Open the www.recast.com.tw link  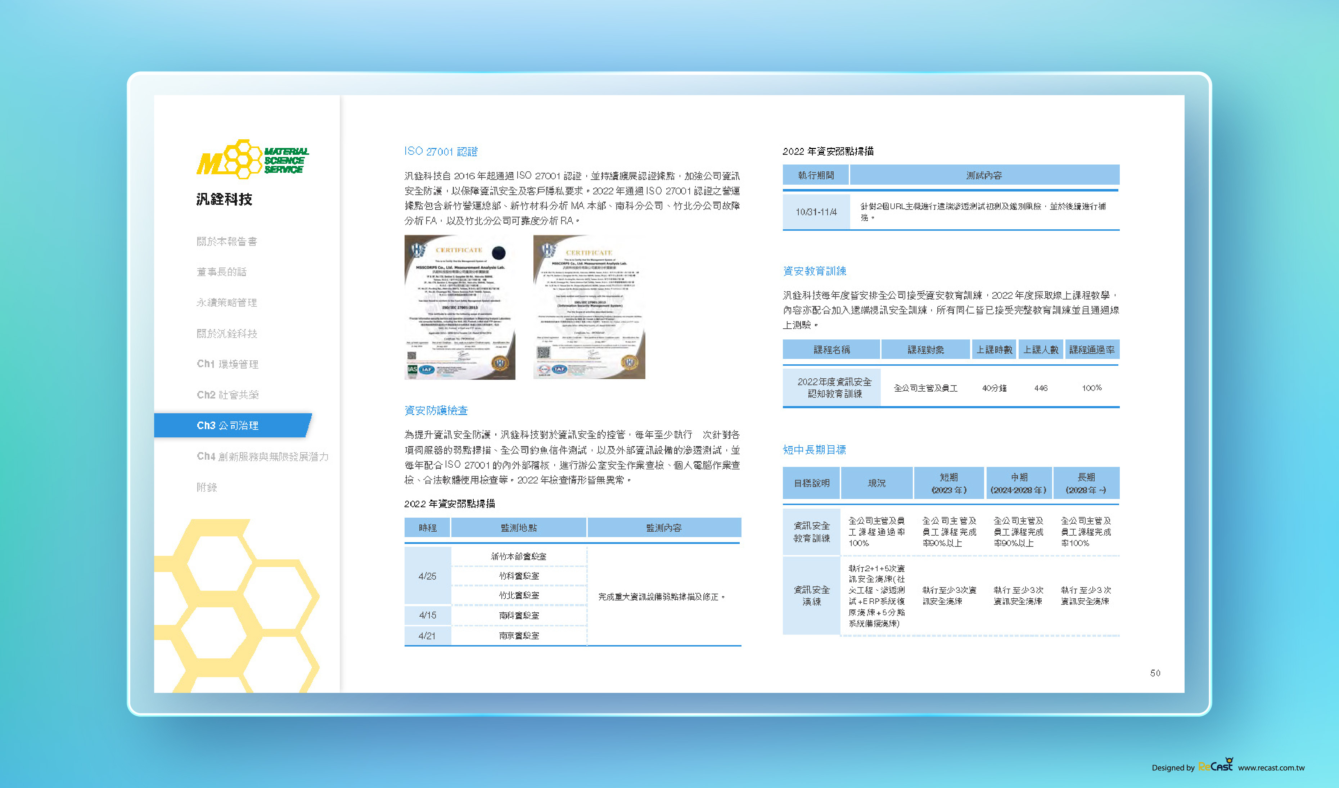tap(1271, 768)
